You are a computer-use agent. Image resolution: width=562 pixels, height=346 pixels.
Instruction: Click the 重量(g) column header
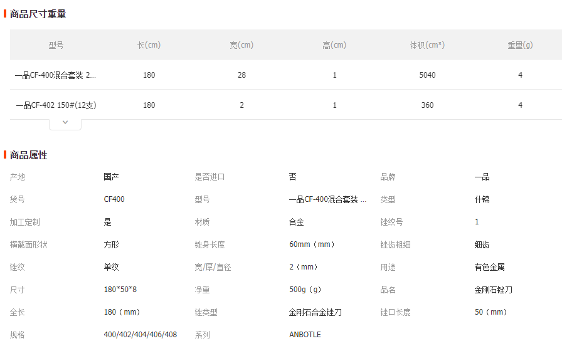pyautogui.click(x=520, y=45)
